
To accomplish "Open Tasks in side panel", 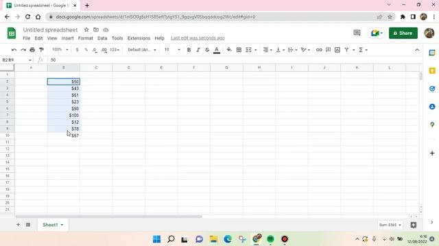I will point(432,89).
